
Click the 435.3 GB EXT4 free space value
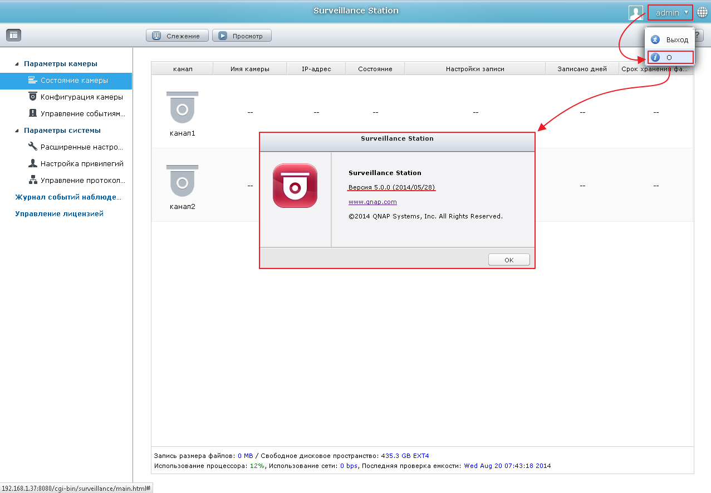(405, 456)
